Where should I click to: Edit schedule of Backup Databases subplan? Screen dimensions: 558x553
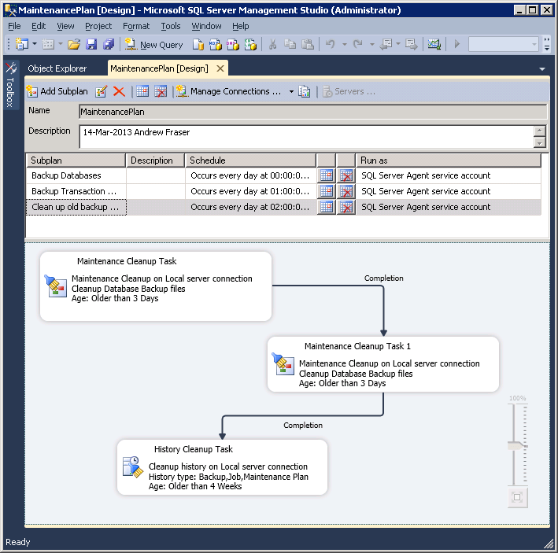pos(327,175)
